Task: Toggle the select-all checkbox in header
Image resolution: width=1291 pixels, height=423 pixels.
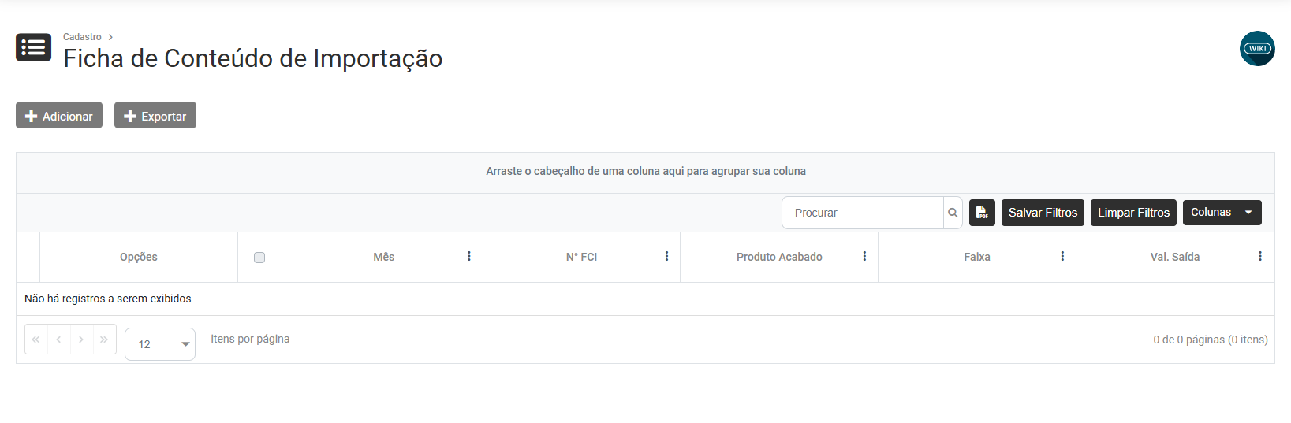Action: click(259, 258)
